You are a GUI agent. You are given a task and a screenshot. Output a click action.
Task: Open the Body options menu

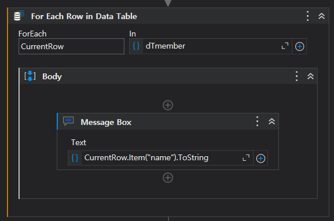(x=296, y=76)
